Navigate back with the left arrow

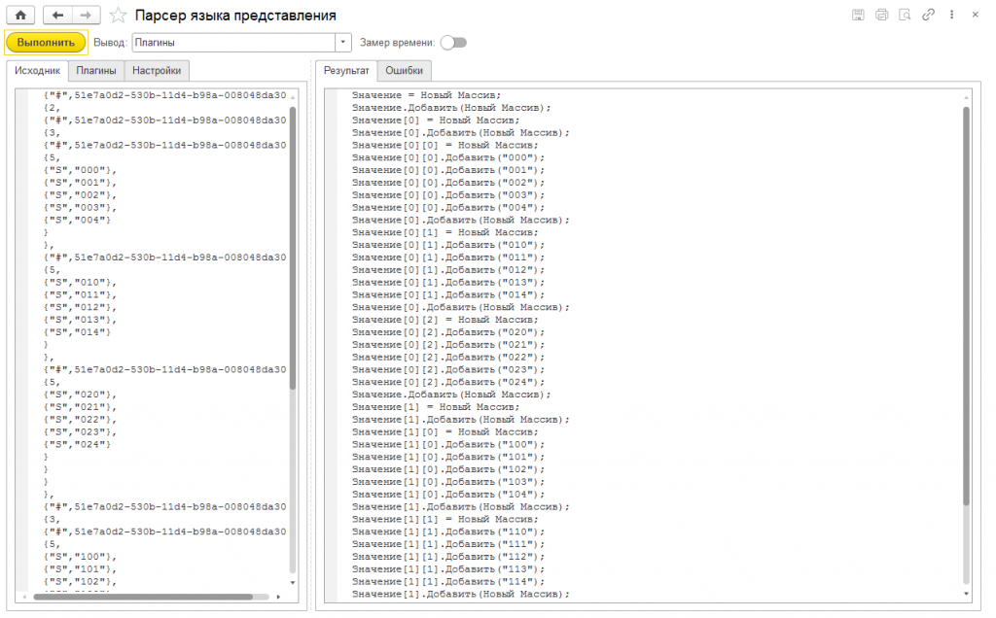click(57, 15)
